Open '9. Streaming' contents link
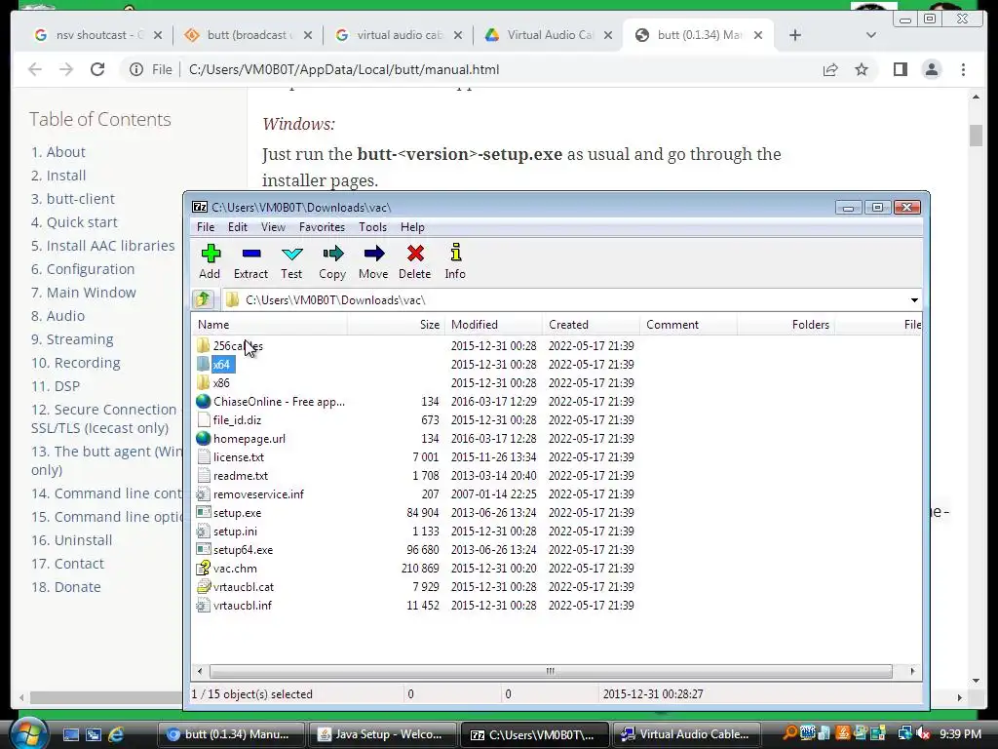Screen dimensions: 998x749 [72, 339]
